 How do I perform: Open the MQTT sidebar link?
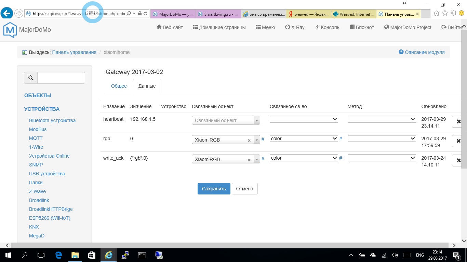[36, 138]
